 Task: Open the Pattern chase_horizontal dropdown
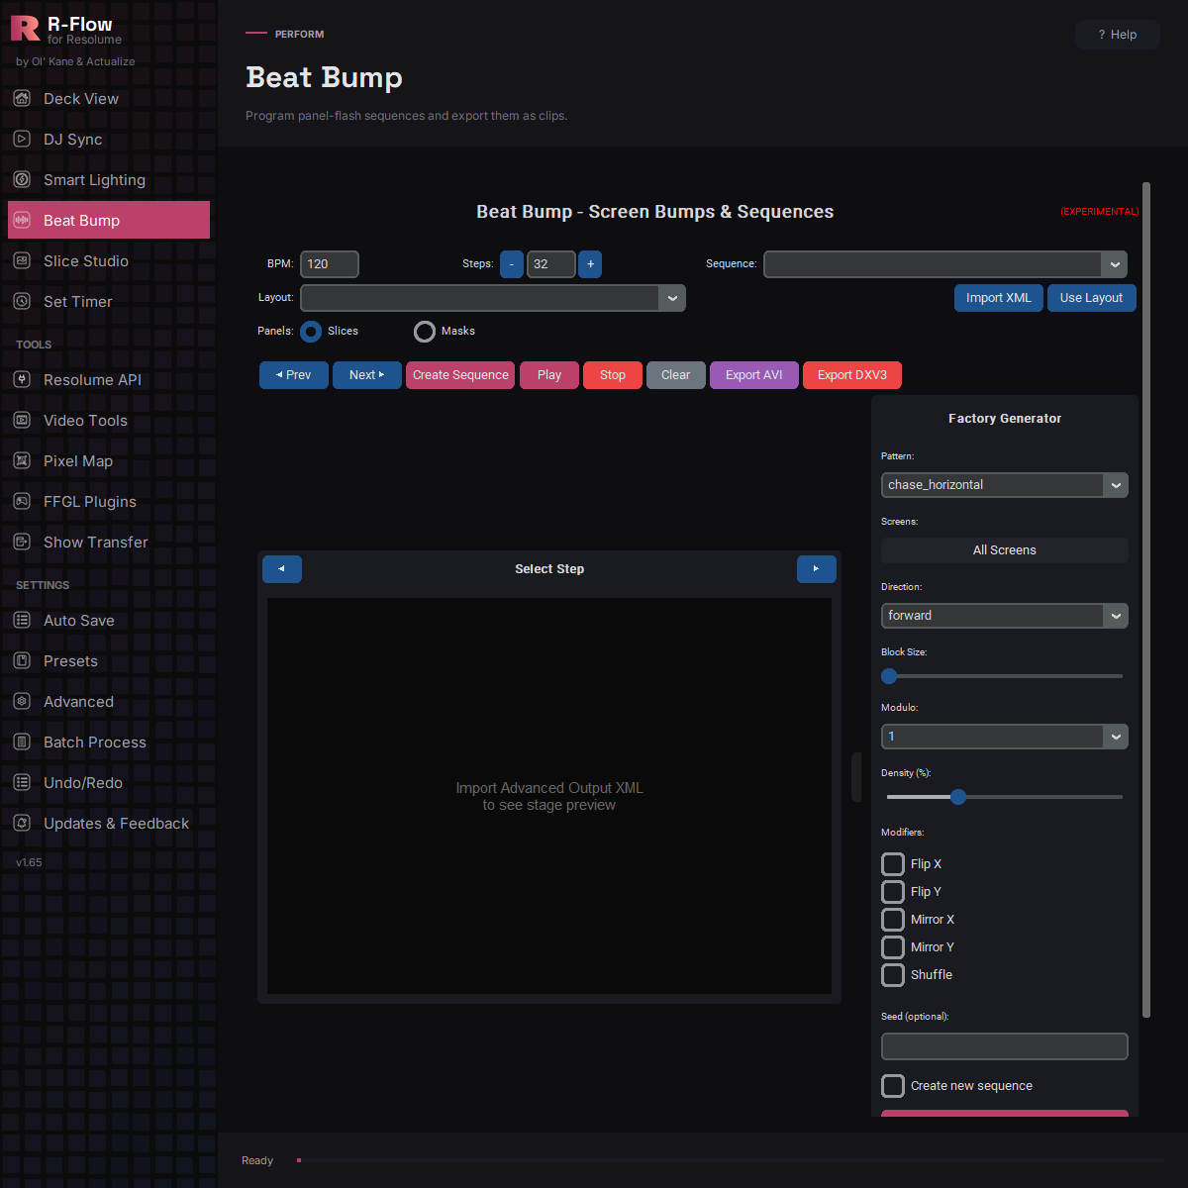[1005, 485]
